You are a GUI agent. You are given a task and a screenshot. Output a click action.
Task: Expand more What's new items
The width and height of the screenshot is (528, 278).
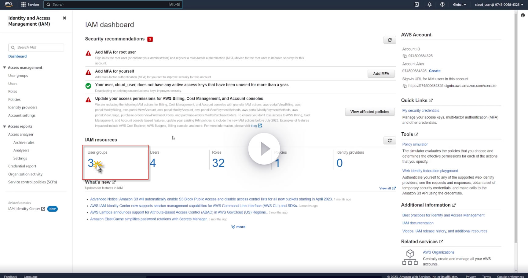(238, 227)
